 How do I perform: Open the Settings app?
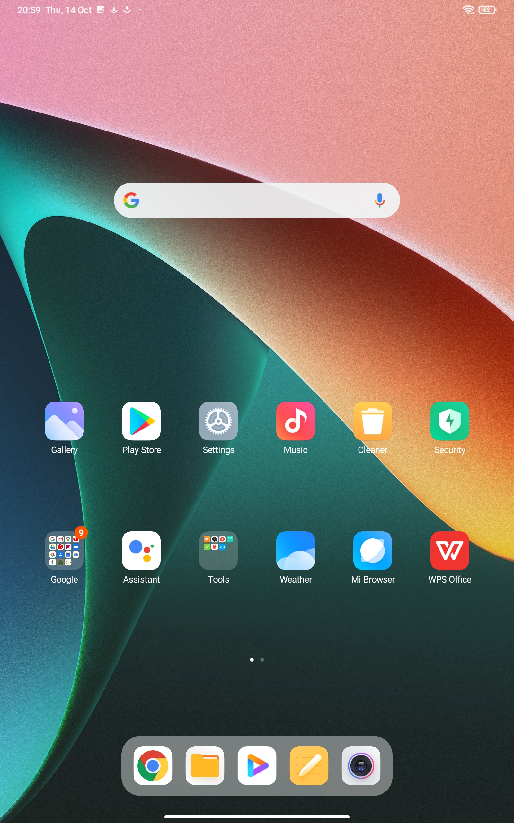pyautogui.click(x=218, y=421)
